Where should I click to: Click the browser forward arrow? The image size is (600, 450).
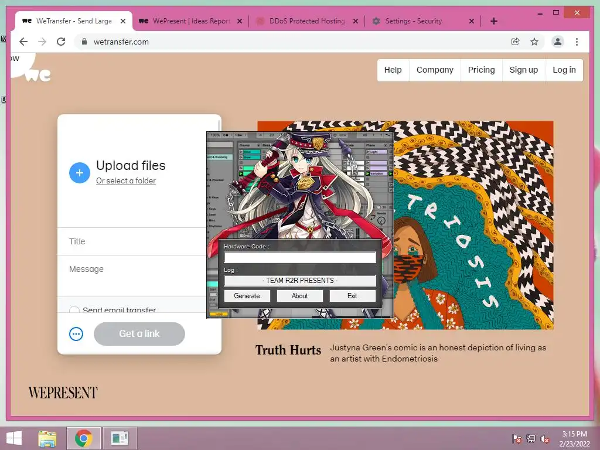tap(42, 42)
